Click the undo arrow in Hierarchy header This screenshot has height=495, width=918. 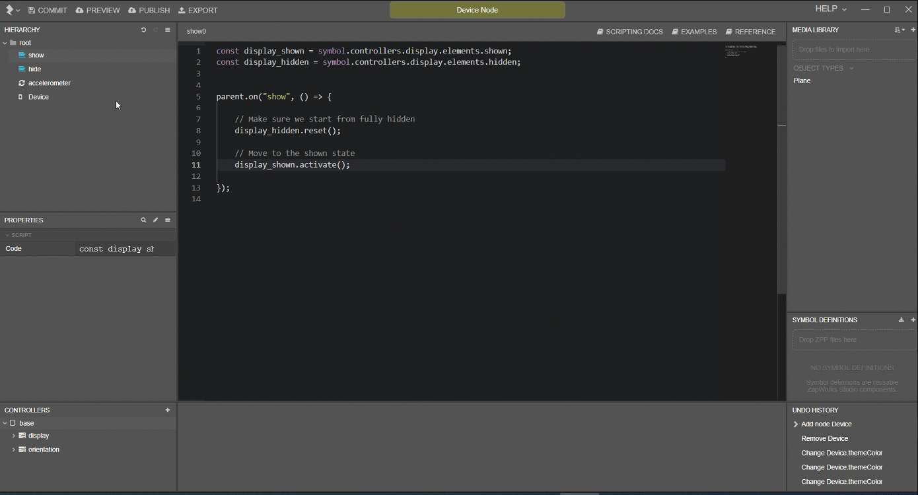pyautogui.click(x=143, y=29)
